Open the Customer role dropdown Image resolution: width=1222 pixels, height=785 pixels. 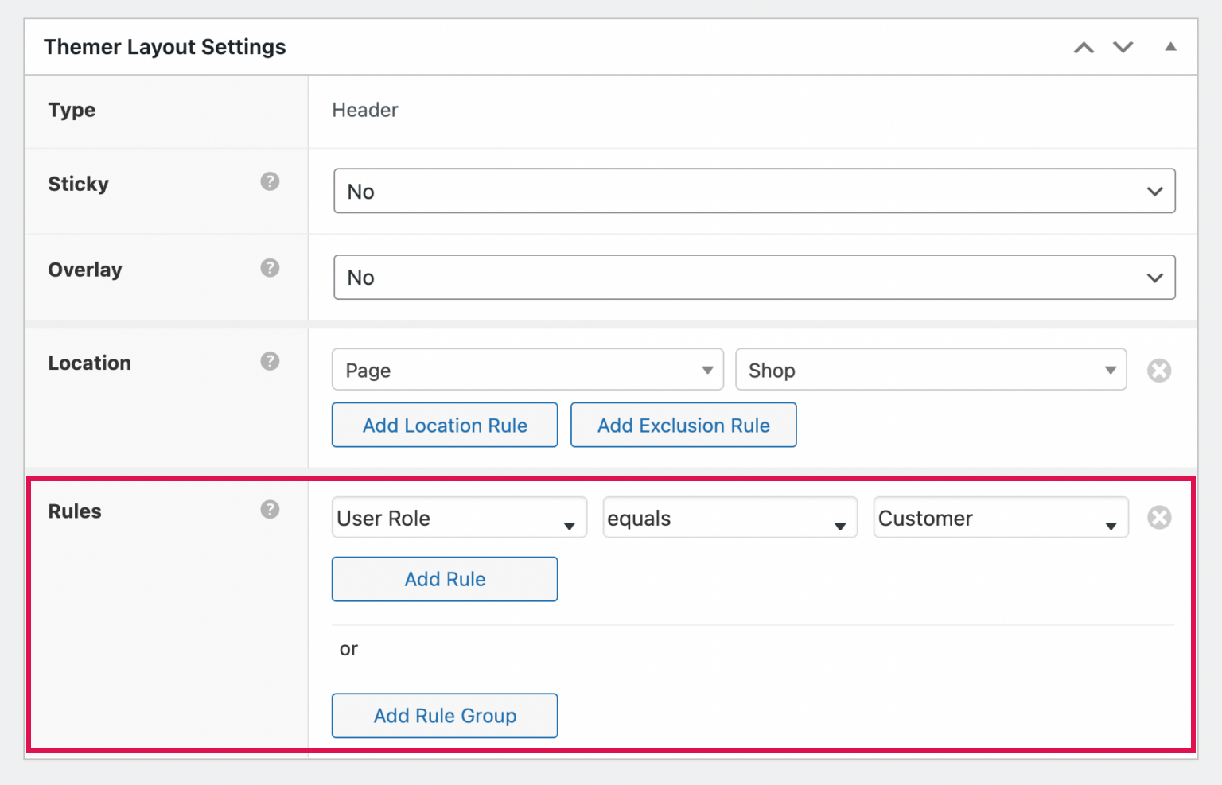tap(999, 519)
